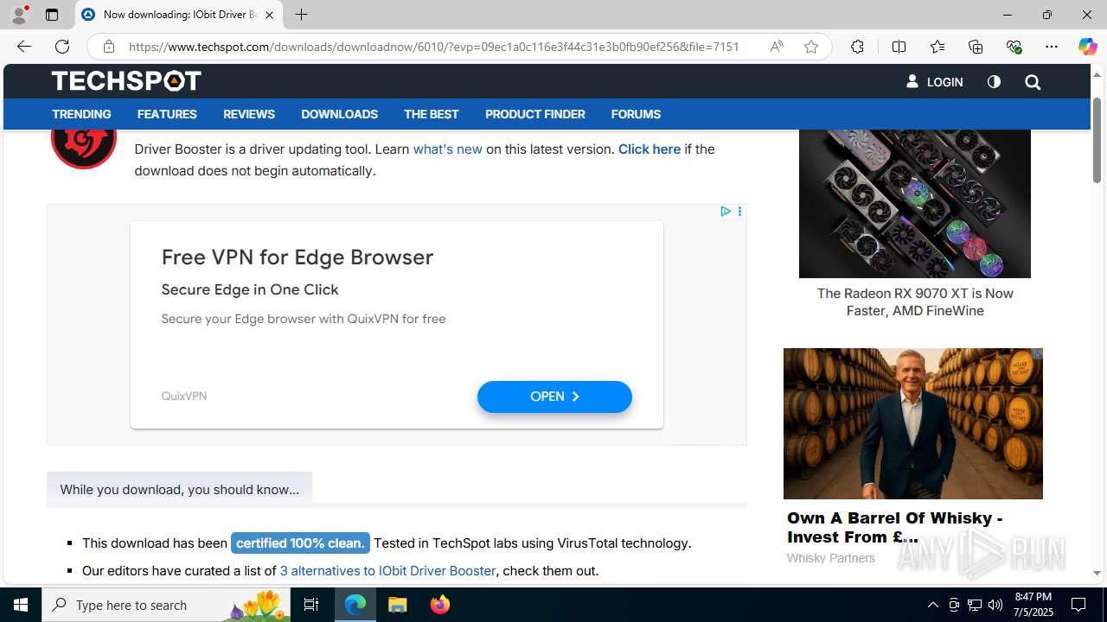Open browser Extensions menu
Viewport: 1107px width, 622px height.
pyautogui.click(x=857, y=47)
